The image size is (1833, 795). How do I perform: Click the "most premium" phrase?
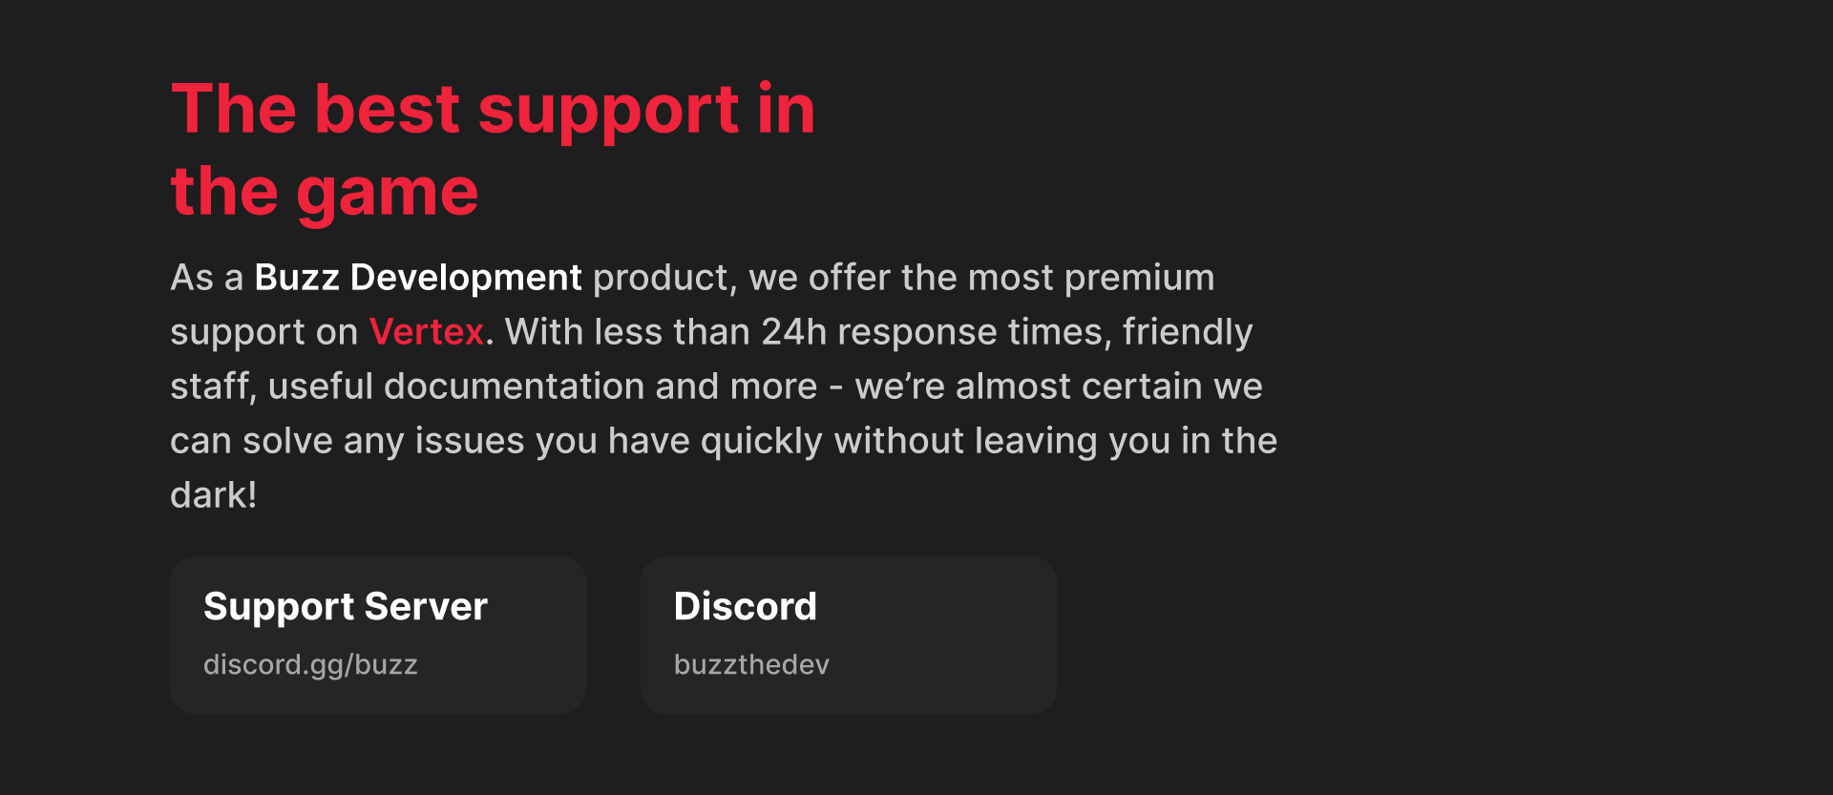tap(1091, 278)
